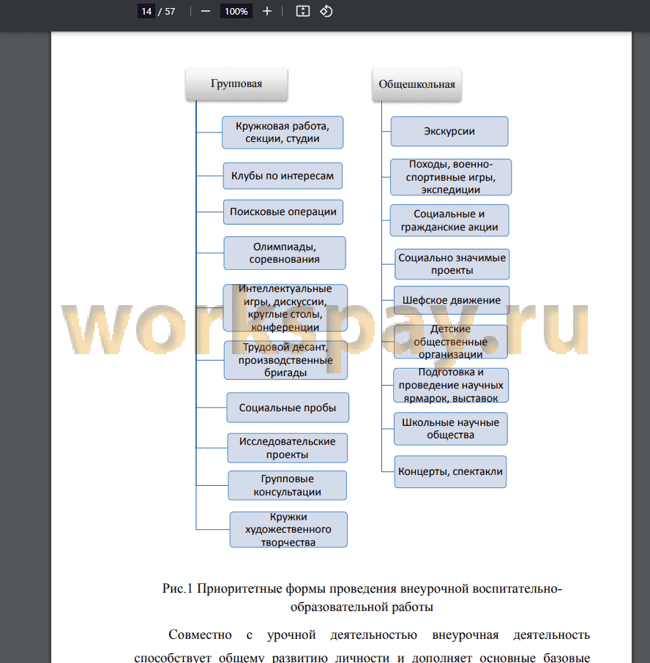Click the fit to page icon
Screen dimensions: 650x663
click(303, 12)
